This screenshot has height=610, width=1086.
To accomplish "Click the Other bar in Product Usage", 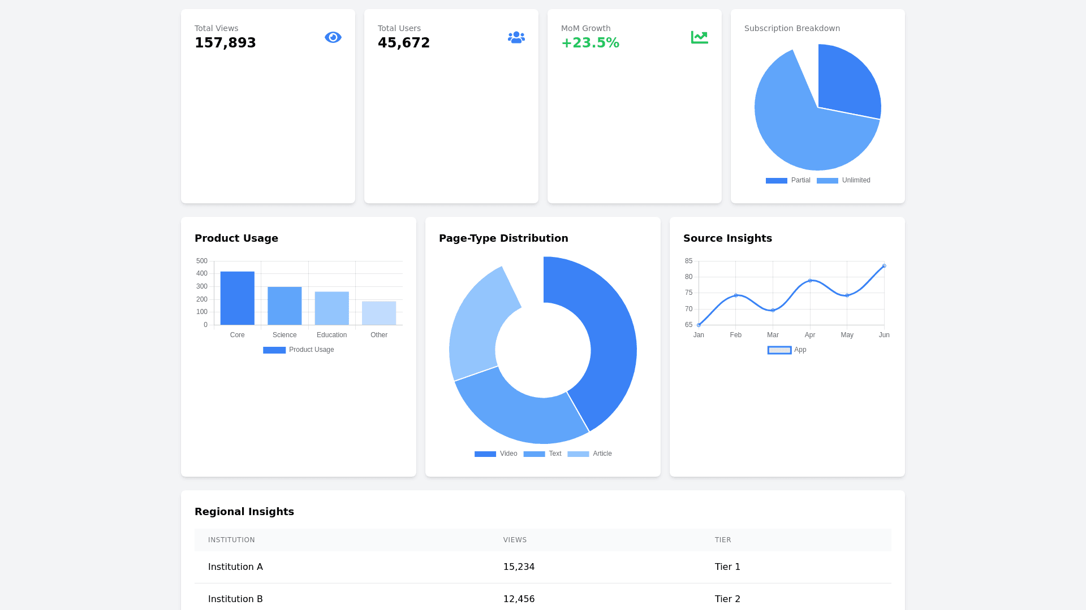I will pos(379,313).
